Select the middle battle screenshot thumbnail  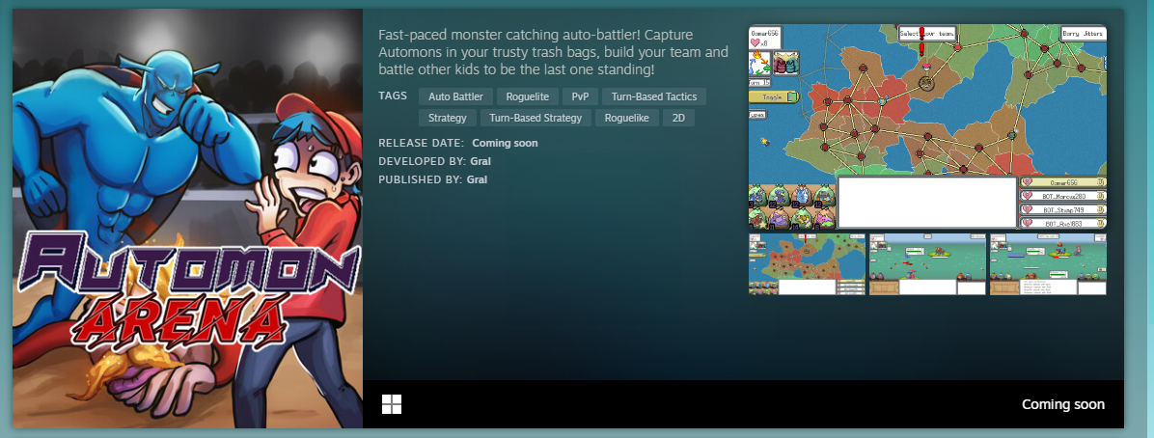point(927,264)
